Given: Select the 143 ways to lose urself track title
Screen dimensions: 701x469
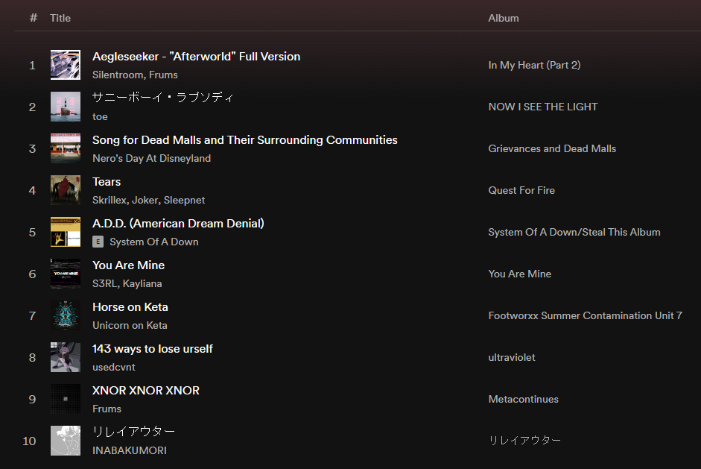Looking at the screenshot, I should (153, 348).
